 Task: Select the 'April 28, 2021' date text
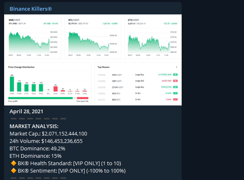(x=26, y=112)
